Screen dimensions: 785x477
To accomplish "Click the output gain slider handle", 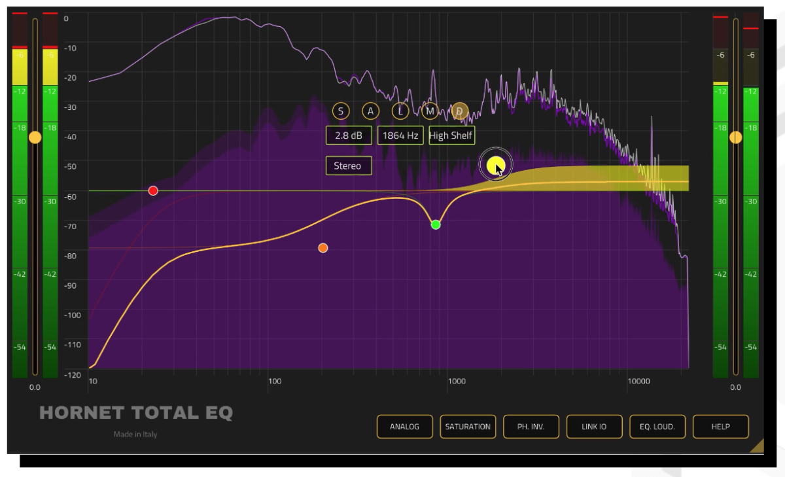I will (736, 137).
